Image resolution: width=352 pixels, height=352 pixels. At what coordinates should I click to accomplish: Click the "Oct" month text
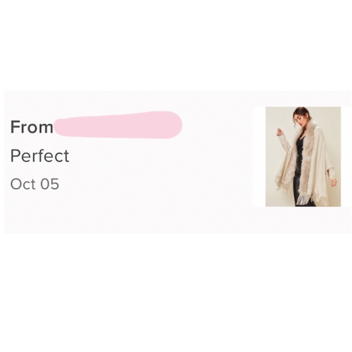coord(23,184)
